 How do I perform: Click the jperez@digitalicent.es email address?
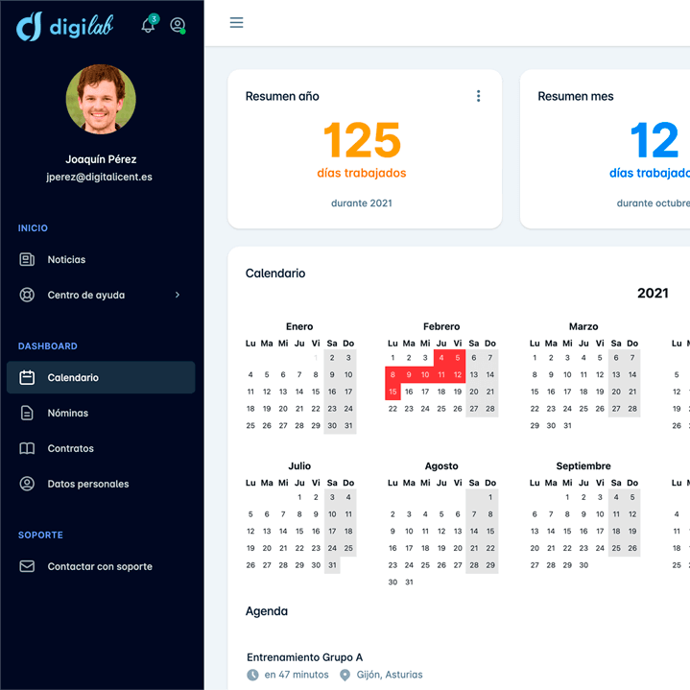tap(101, 178)
